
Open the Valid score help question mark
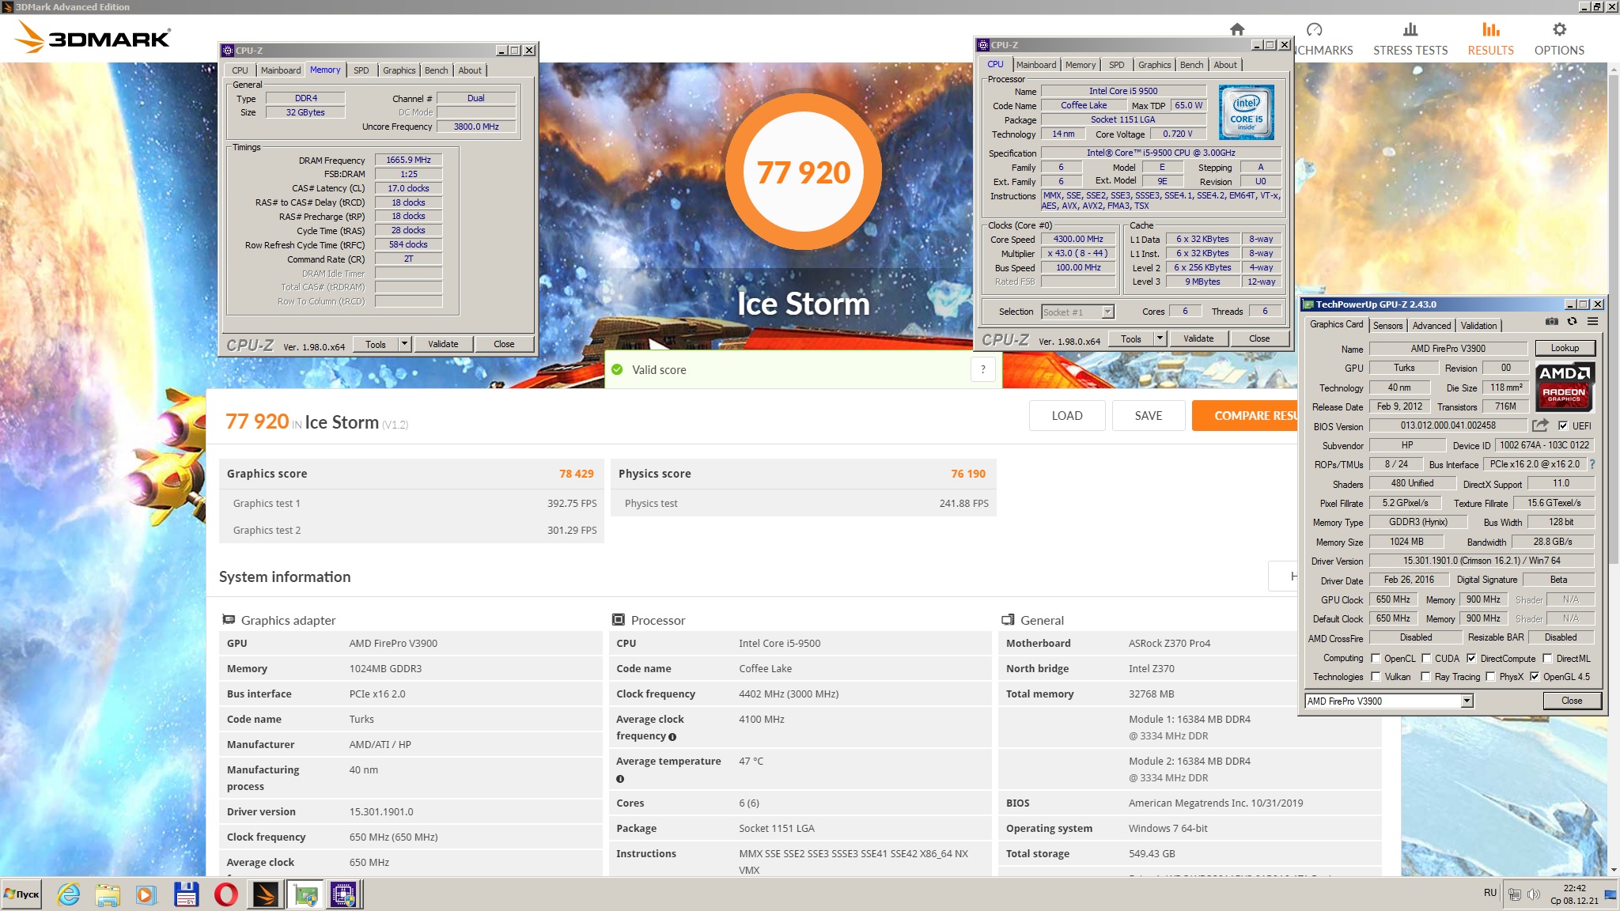click(982, 369)
